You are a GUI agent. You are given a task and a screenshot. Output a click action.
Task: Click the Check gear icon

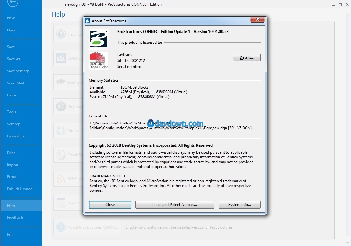tap(61, 155)
